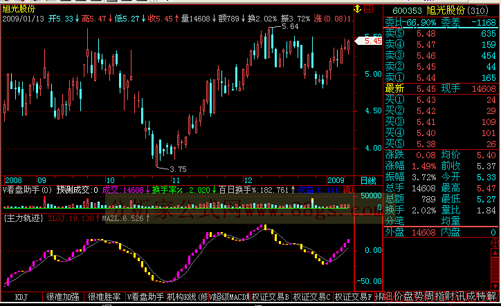Screen dimensions: 501x306
Task: Select the V看盘助手 tab at the bottom
Action: (146, 297)
